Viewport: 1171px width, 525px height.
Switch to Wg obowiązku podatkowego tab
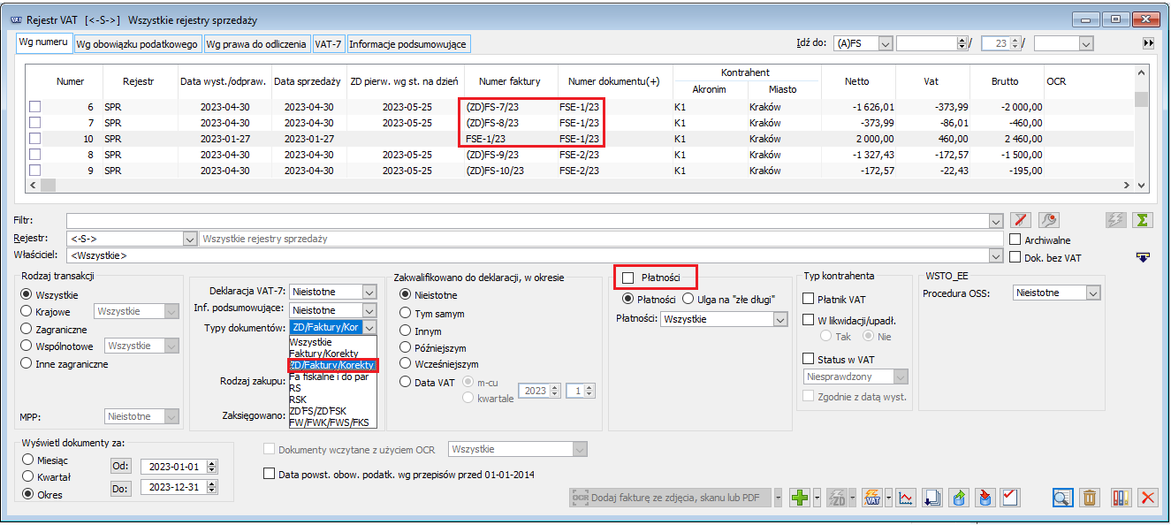137,43
